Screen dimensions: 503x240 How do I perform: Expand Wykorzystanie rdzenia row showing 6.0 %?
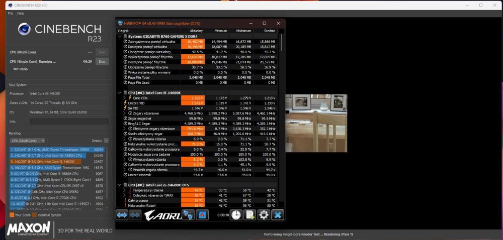tap(125, 139)
